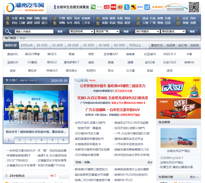Open the headline 让世界看到中国车 新哈弗H5横跨三国显实力

[x=113, y=86]
